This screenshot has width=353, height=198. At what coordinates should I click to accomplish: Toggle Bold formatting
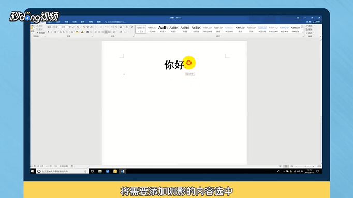pyautogui.click(x=49, y=32)
